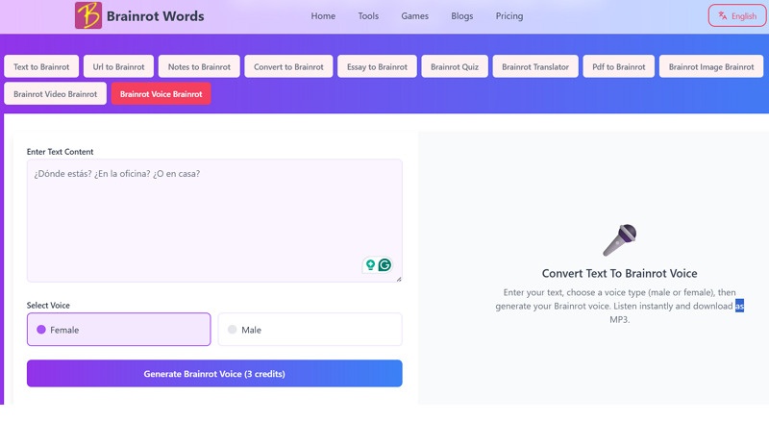Go to the Pricing page
This screenshot has width=769, height=421.
click(509, 16)
